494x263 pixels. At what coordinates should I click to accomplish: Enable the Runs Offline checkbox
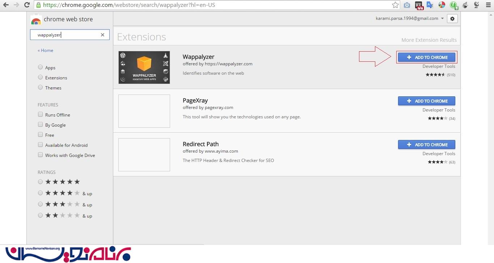[x=40, y=114]
